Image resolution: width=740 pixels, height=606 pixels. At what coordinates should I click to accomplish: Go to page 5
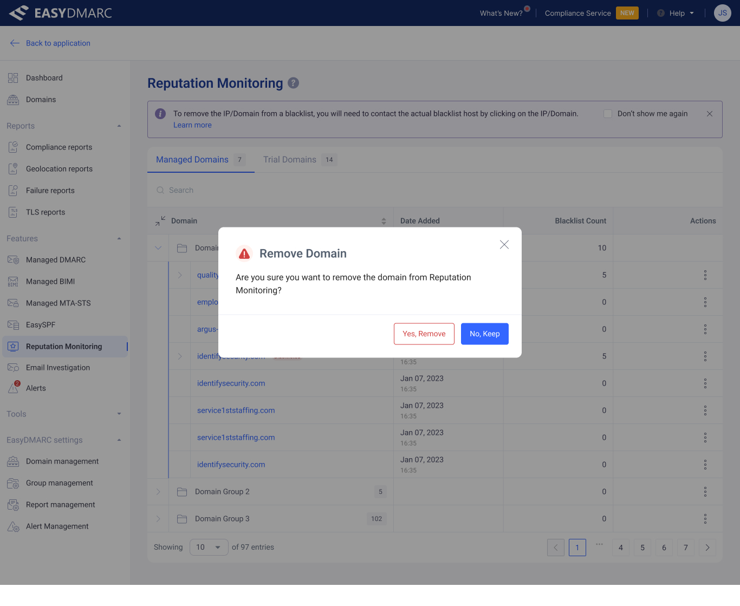[x=642, y=548]
